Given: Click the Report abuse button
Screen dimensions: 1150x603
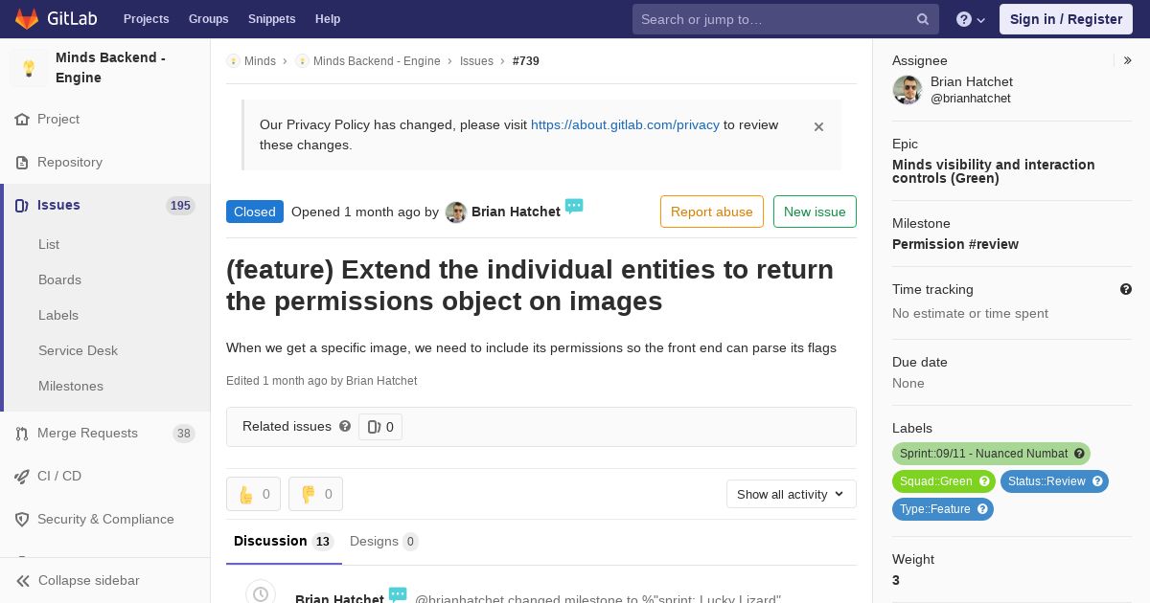Looking at the screenshot, I should [712, 212].
